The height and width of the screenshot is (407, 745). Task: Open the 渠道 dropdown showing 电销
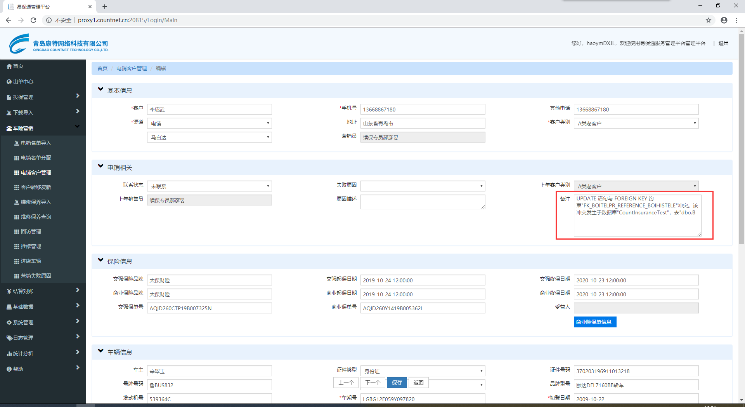[x=209, y=123]
